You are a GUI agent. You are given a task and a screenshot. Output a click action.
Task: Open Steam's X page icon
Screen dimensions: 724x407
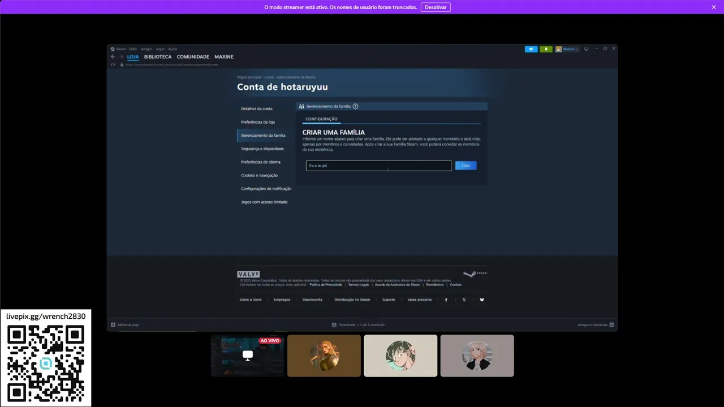(x=464, y=300)
